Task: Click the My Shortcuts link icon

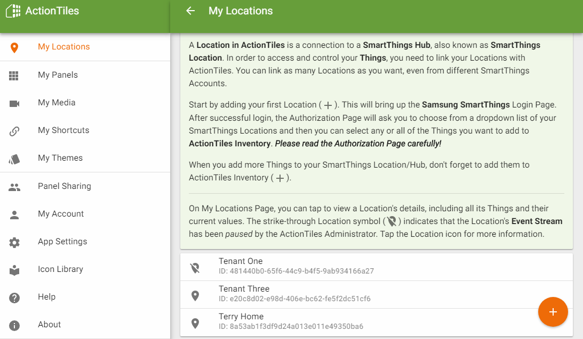Action: point(14,131)
